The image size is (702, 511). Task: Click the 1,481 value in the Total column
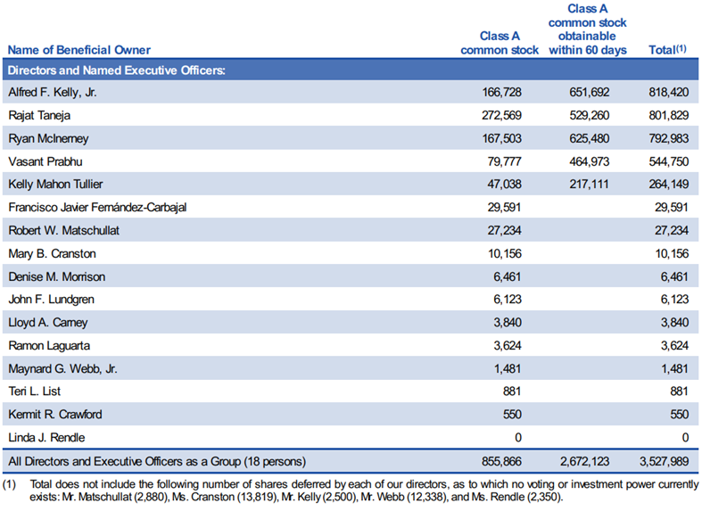674,368
